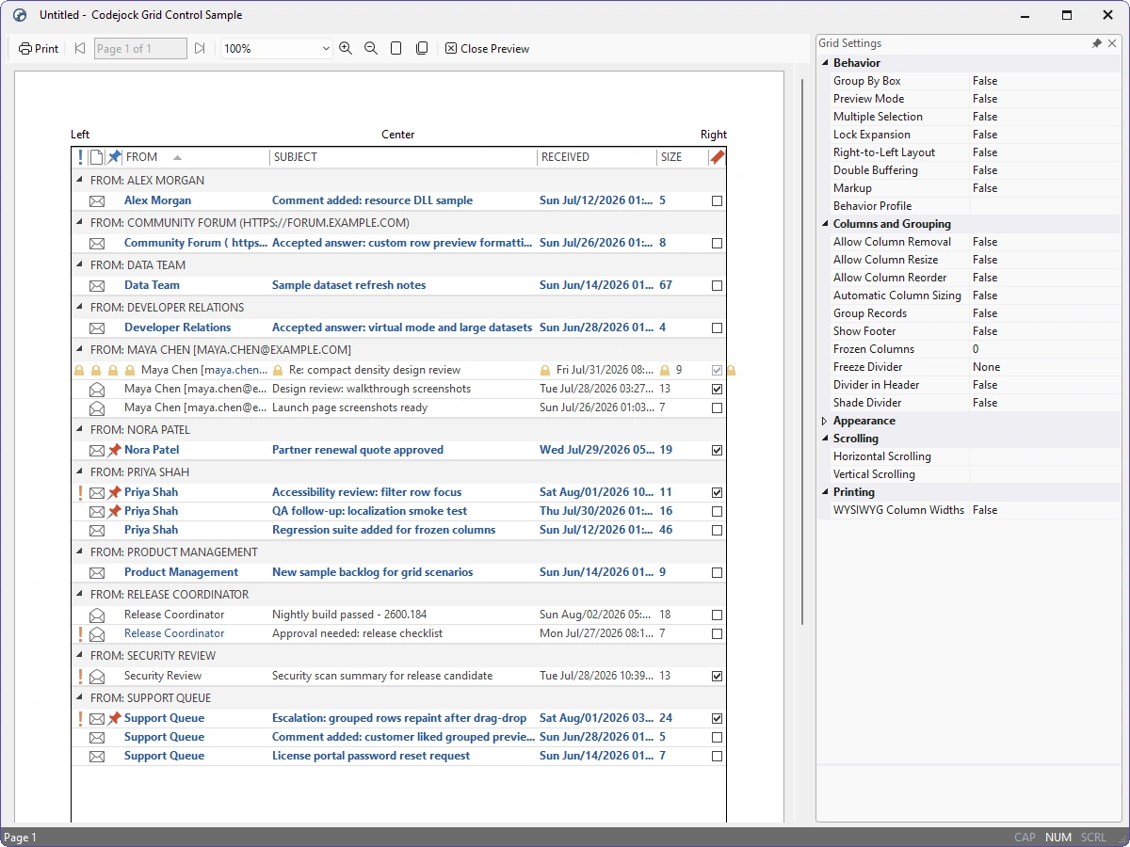This screenshot has height=847, width=1130.
Task: Click red pin icon in Nora Patel row
Action: [114, 450]
